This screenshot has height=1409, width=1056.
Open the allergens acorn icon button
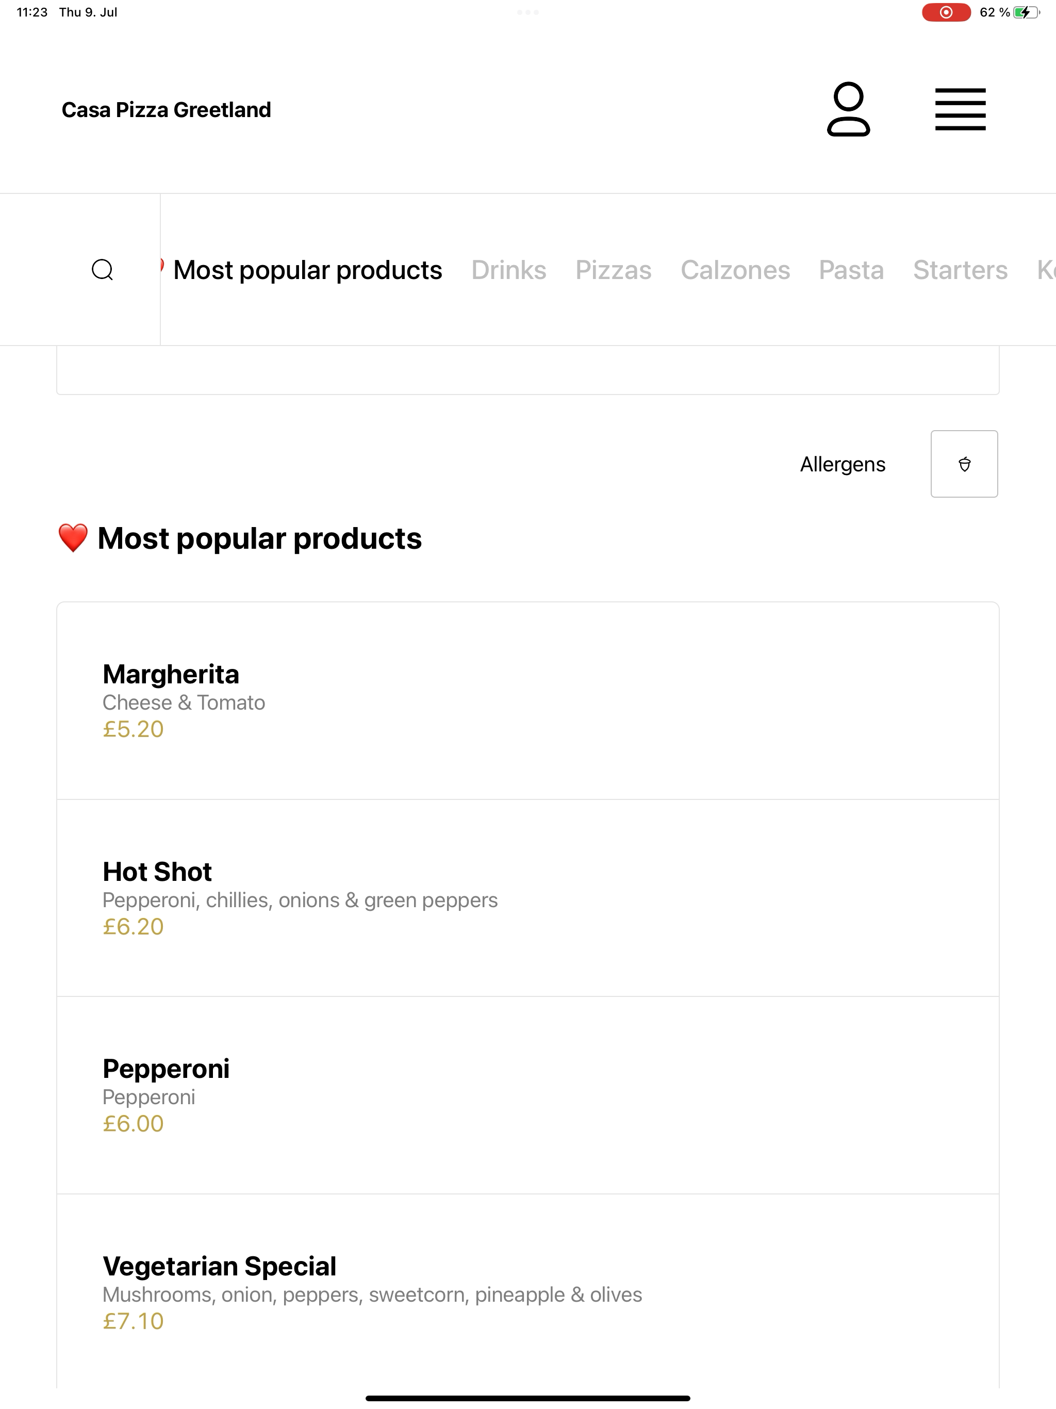click(964, 464)
